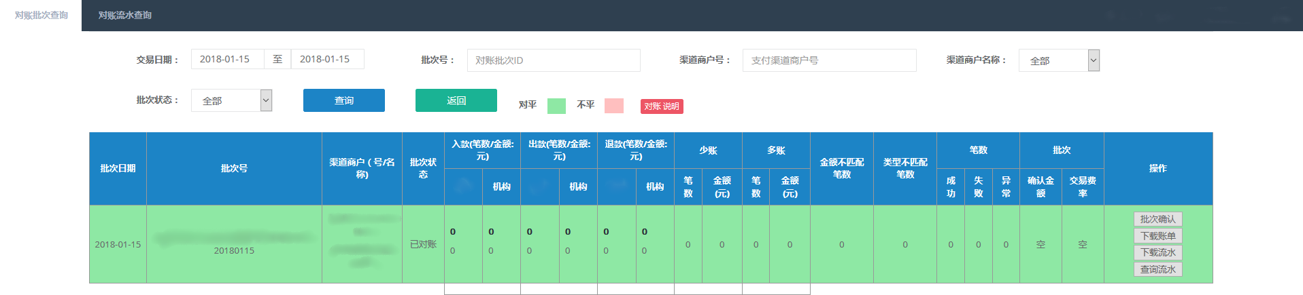Click the 交易日期 label

click(157, 60)
